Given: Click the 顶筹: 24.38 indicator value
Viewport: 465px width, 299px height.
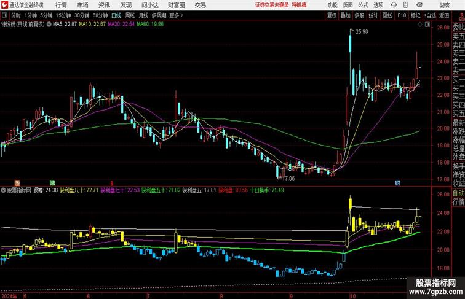Looking at the screenshot, I should click(x=46, y=190).
